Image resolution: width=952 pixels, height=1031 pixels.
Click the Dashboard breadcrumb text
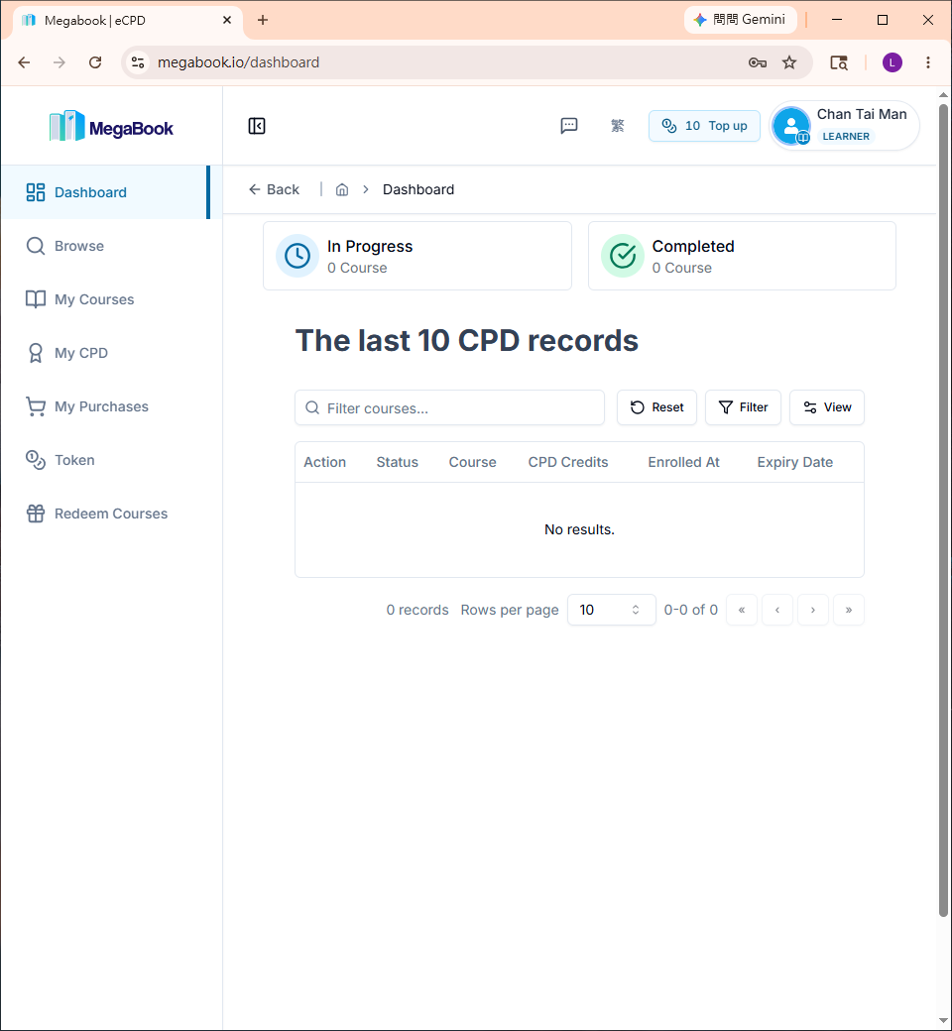pos(418,189)
